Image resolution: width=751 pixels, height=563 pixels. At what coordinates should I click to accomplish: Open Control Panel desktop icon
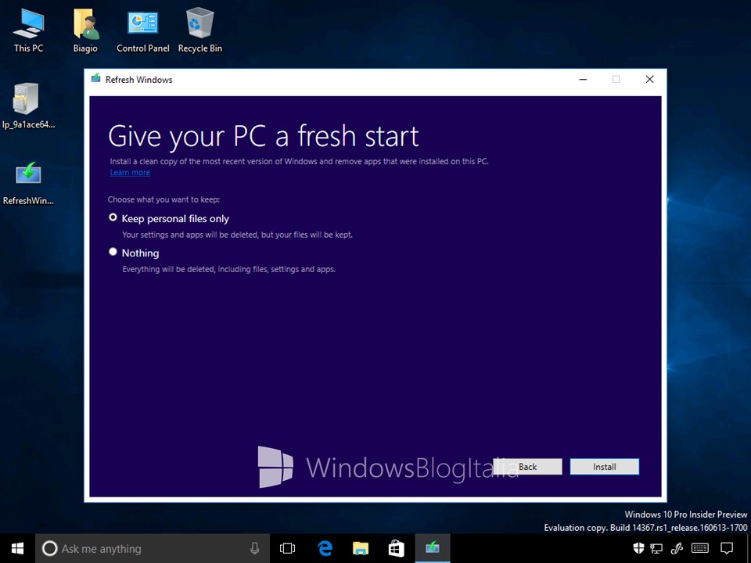[142, 30]
